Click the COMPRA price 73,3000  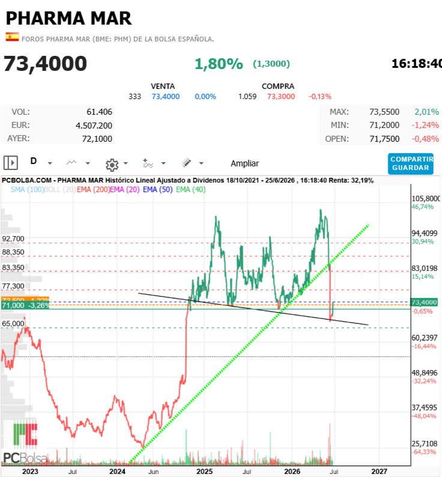click(281, 97)
